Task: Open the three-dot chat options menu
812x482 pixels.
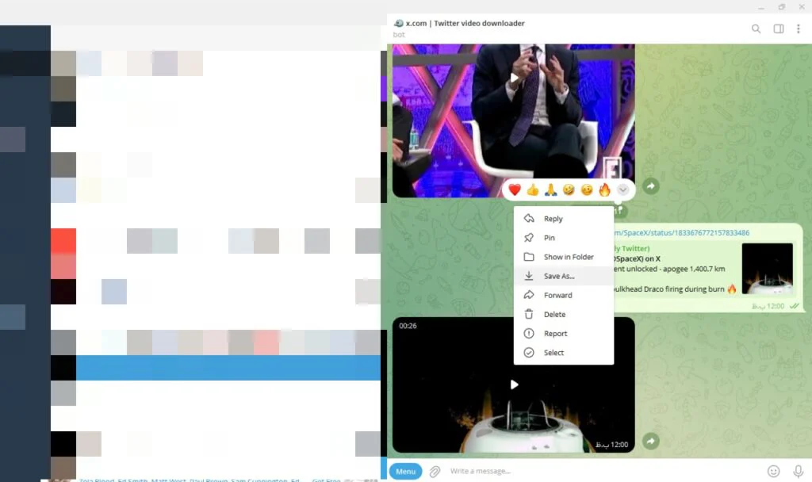Action: point(799,27)
